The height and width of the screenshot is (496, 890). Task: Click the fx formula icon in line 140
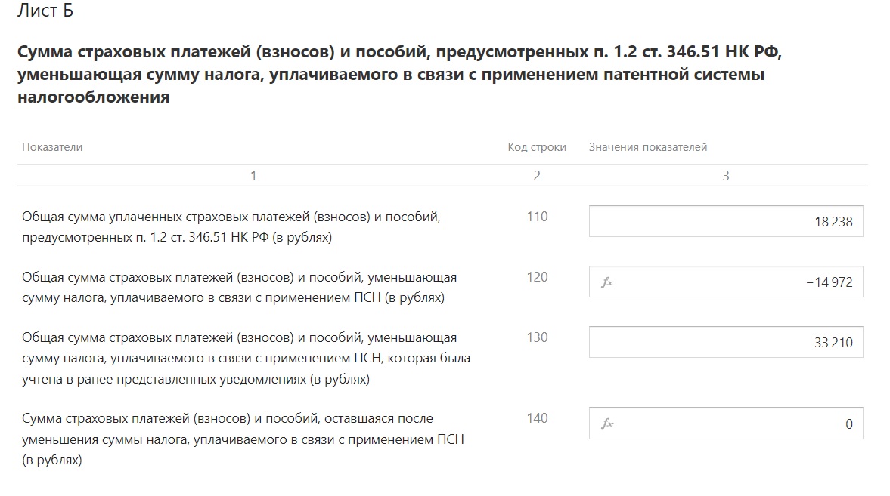pyautogui.click(x=607, y=423)
